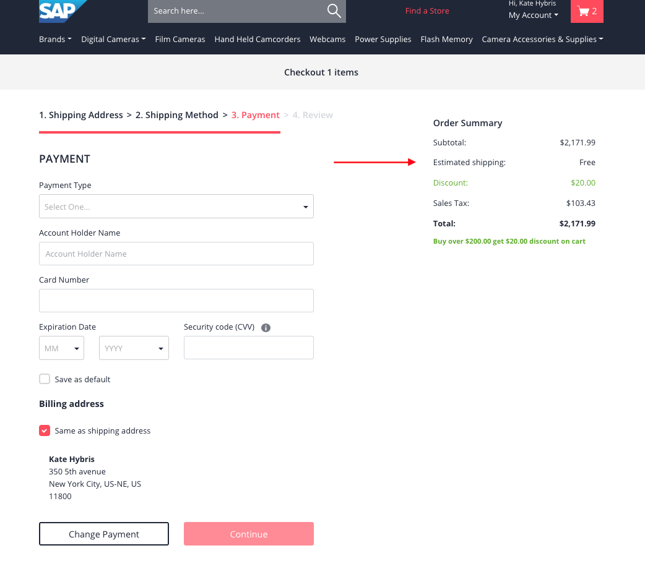Screen dimensions: 645x582
Task: Go to the Webcams category
Action: click(327, 39)
